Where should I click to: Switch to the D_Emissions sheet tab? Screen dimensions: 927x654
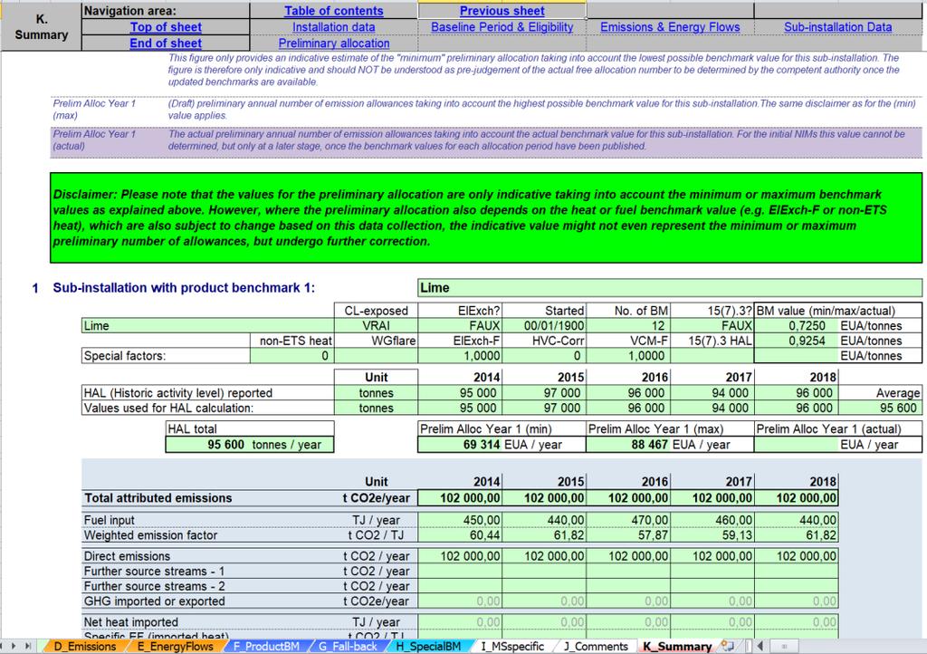pyautogui.click(x=84, y=647)
